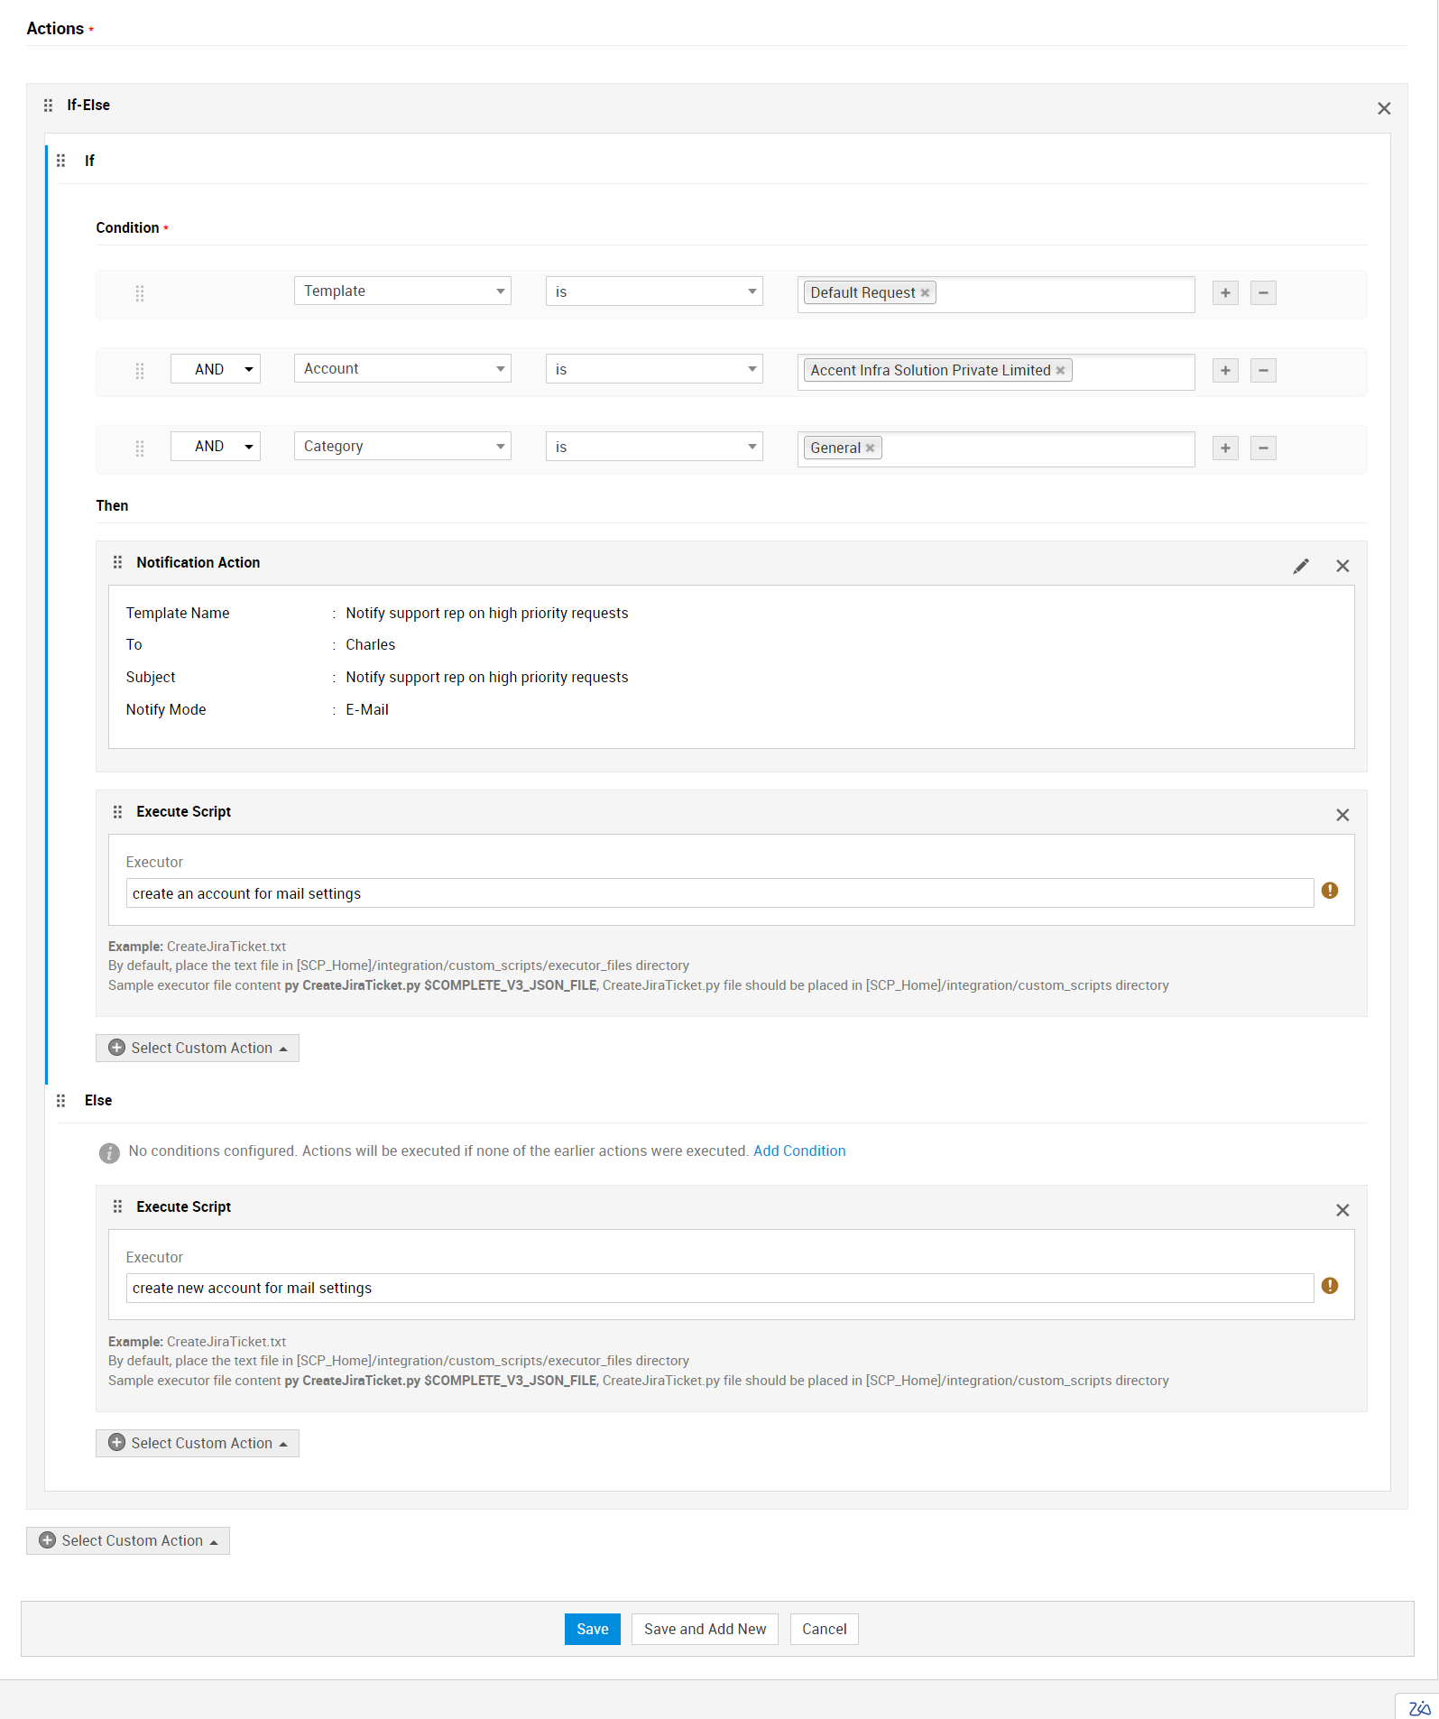Screen dimensions: 1439x1719
Task: Remove the Notification Action block
Action: point(1342,566)
